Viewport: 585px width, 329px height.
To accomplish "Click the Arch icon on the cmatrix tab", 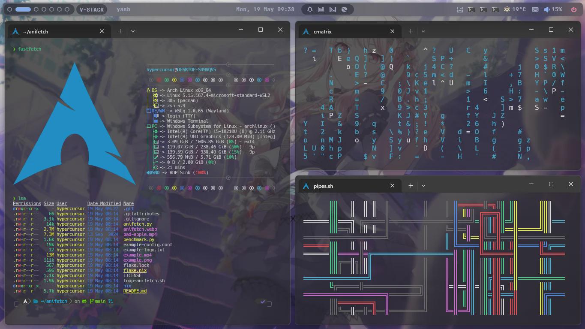I will pyautogui.click(x=306, y=31).
